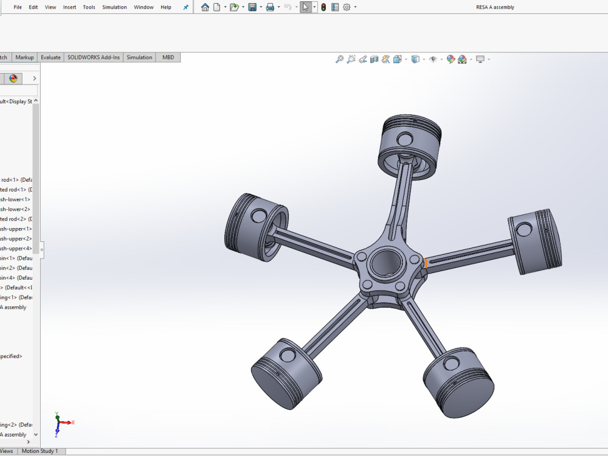Open the Simulation menu
This screenshot has width=608, height=456.
[x=114, y=7]
